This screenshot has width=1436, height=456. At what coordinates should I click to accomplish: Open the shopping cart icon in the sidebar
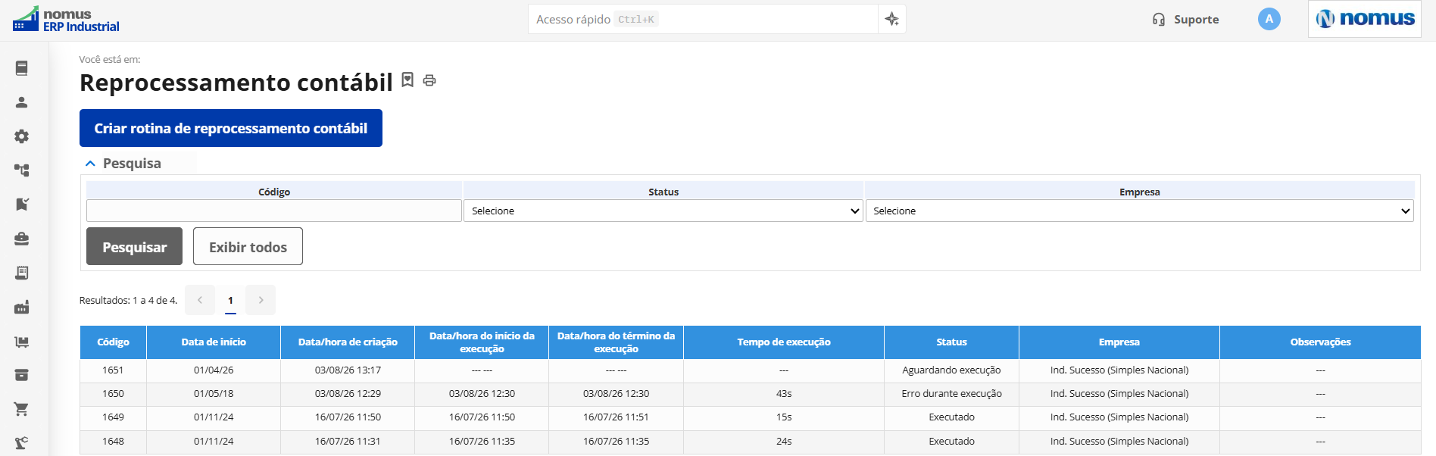pos(22,409)
